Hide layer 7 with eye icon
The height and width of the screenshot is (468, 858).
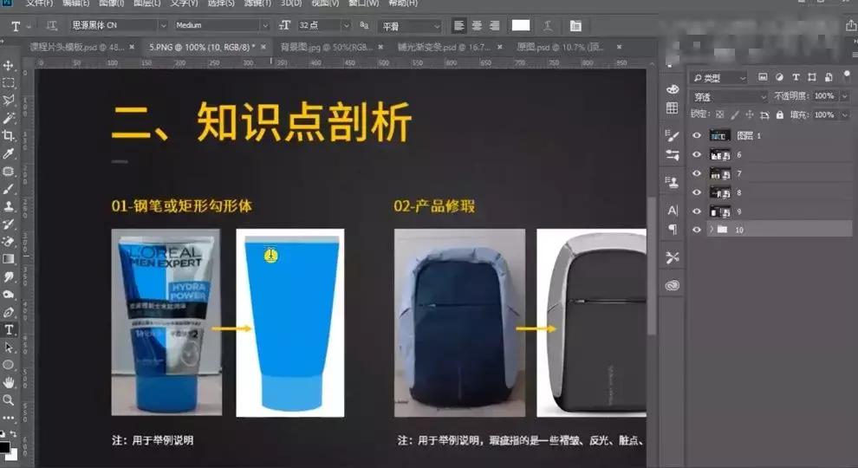(697, 173)
